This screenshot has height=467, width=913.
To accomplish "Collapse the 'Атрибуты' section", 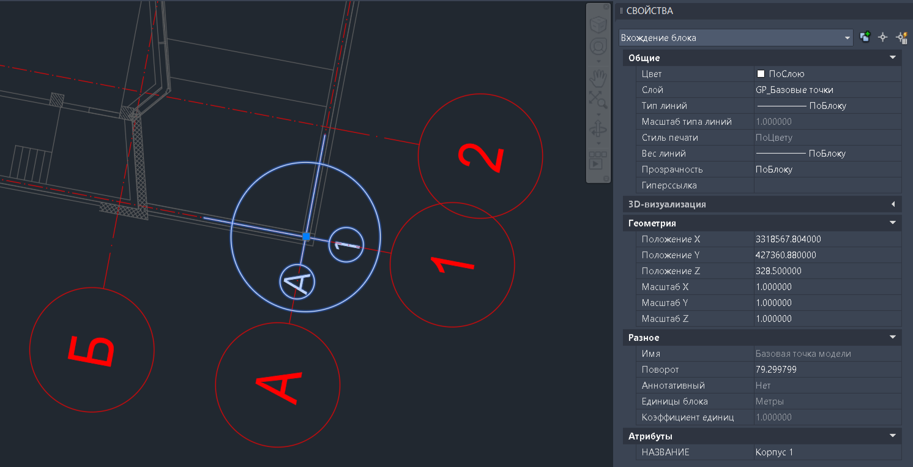I will point(893,436).
